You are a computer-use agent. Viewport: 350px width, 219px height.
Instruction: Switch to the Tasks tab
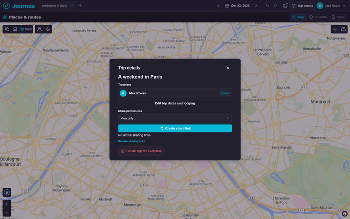point(338,17)
